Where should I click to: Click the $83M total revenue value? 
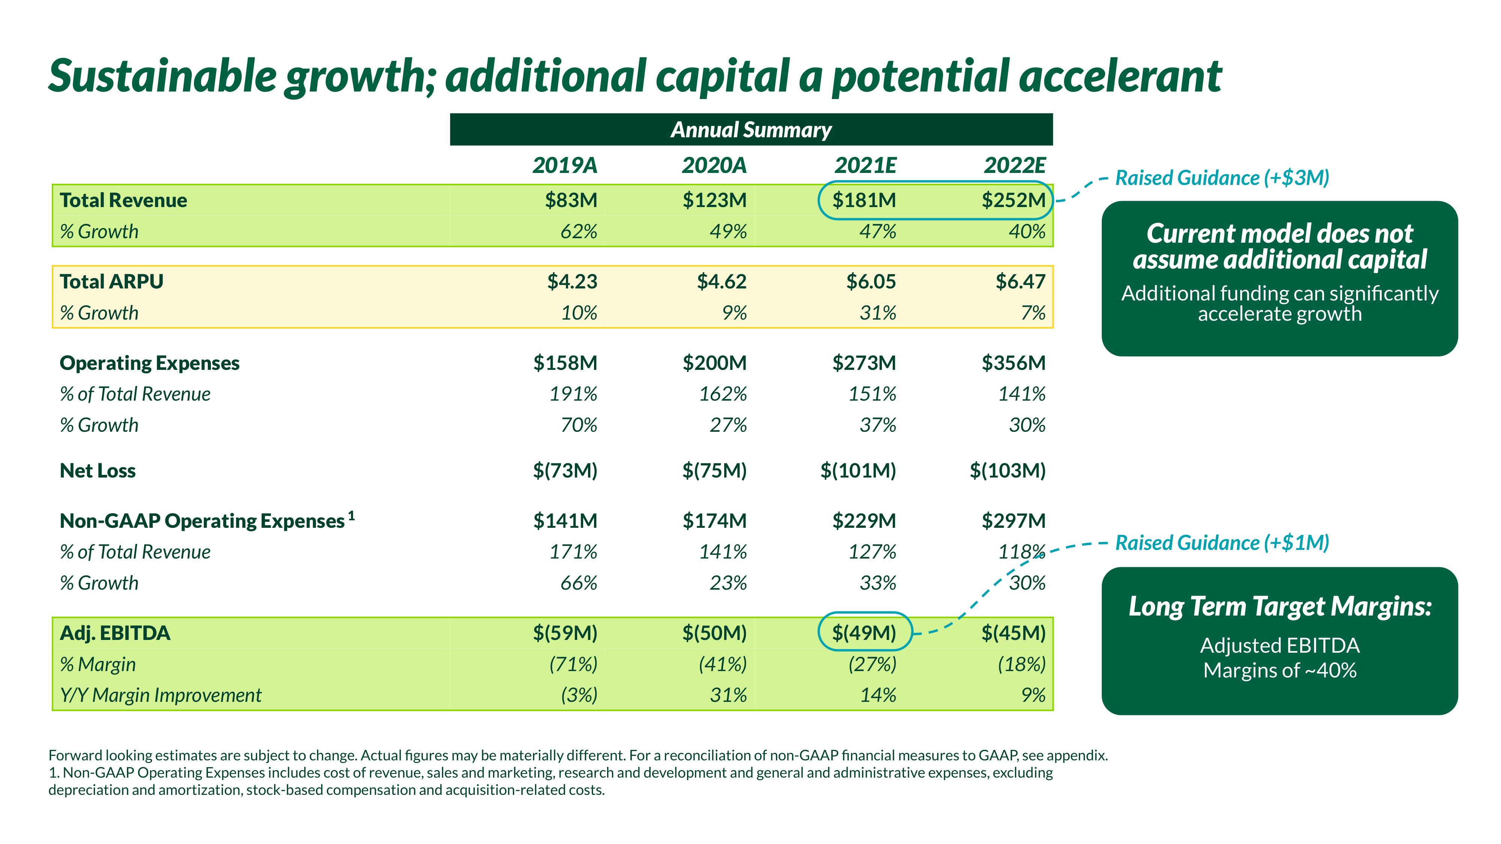click(x=571, y=200)
